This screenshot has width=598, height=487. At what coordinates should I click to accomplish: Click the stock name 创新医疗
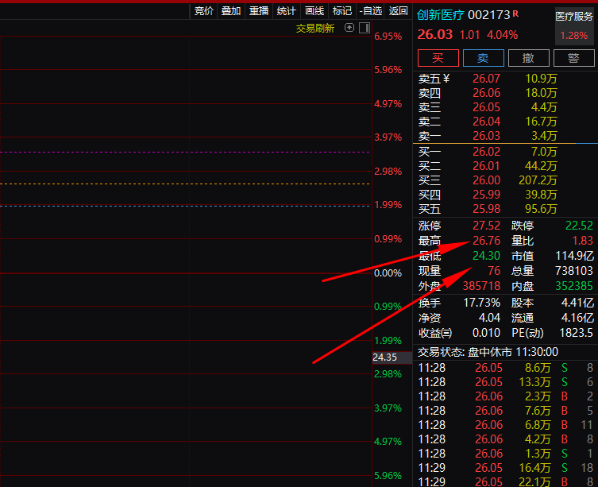[440, 15]
